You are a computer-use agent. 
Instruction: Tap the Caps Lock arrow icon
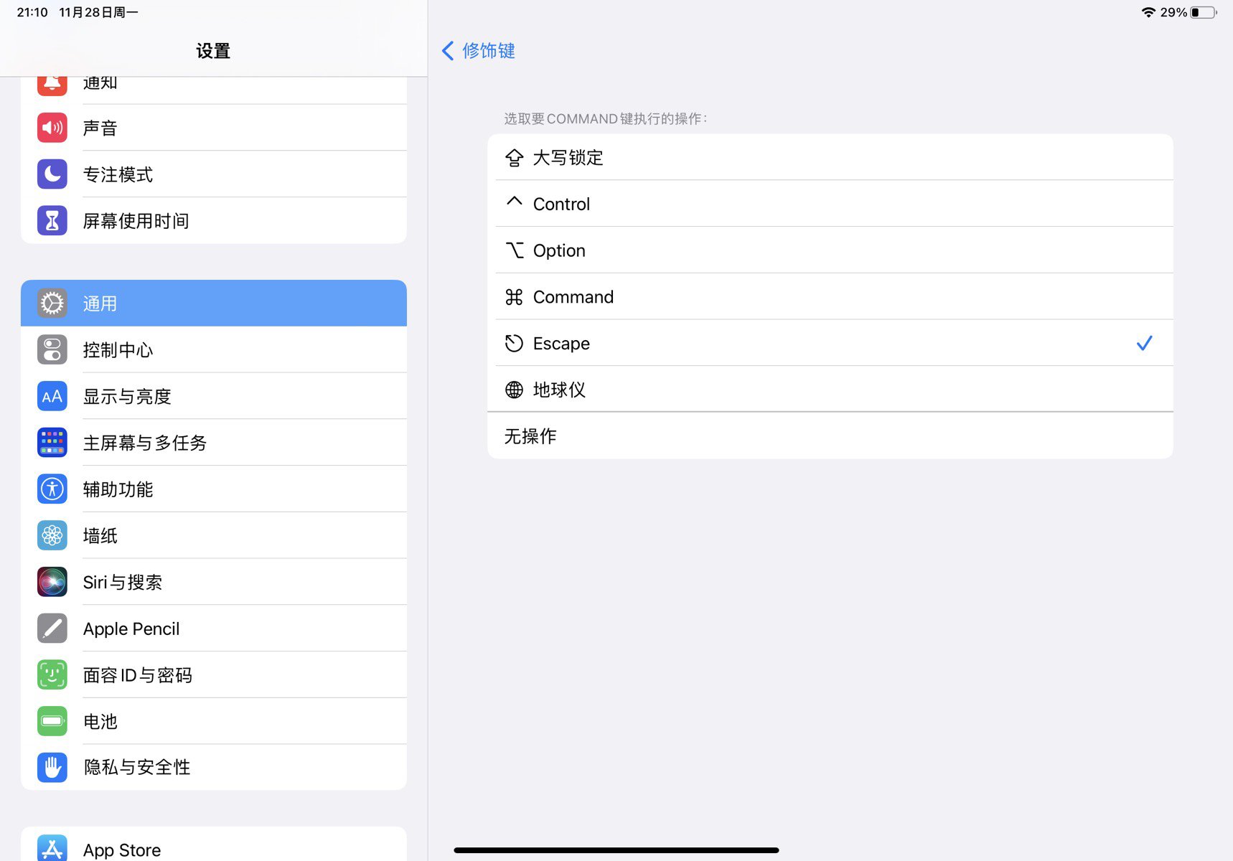tap(514, 158)
